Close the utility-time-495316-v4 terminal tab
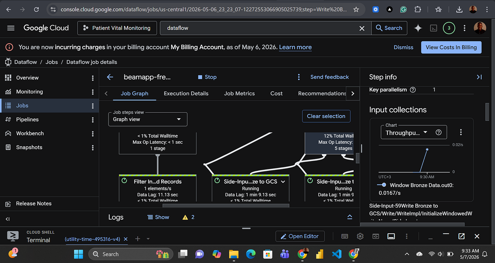Screen dimensions: 495x263 (x=126, y=239)
